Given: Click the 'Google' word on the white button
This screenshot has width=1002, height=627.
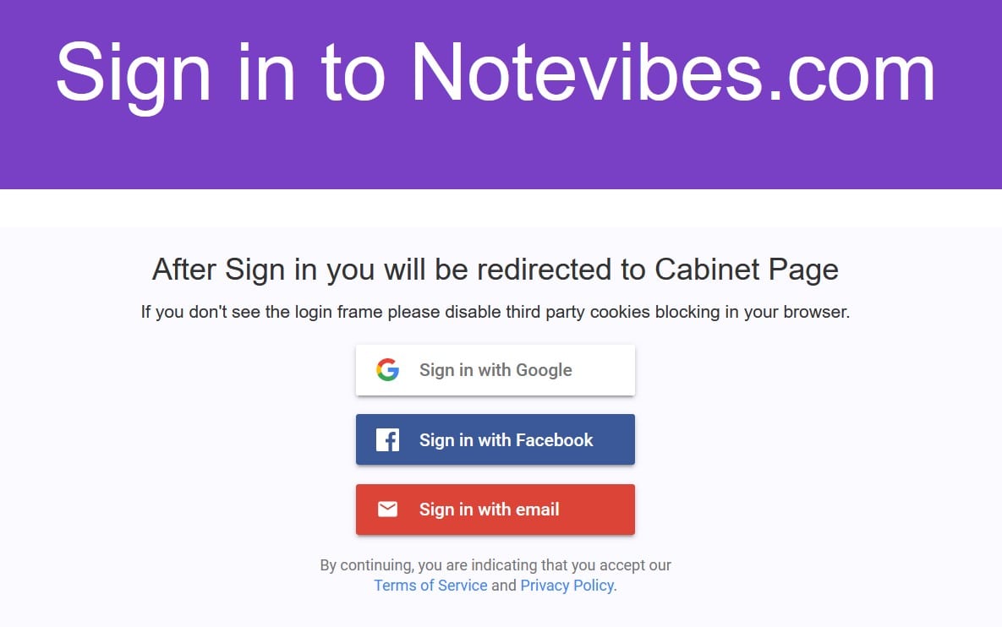Looking at the screenshot, I should pyautogui.click(x=544, y=370).
